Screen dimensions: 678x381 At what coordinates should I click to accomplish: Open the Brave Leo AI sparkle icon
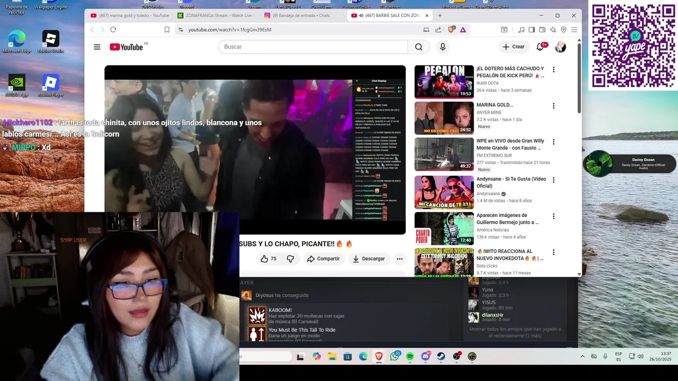coord(553,30)
